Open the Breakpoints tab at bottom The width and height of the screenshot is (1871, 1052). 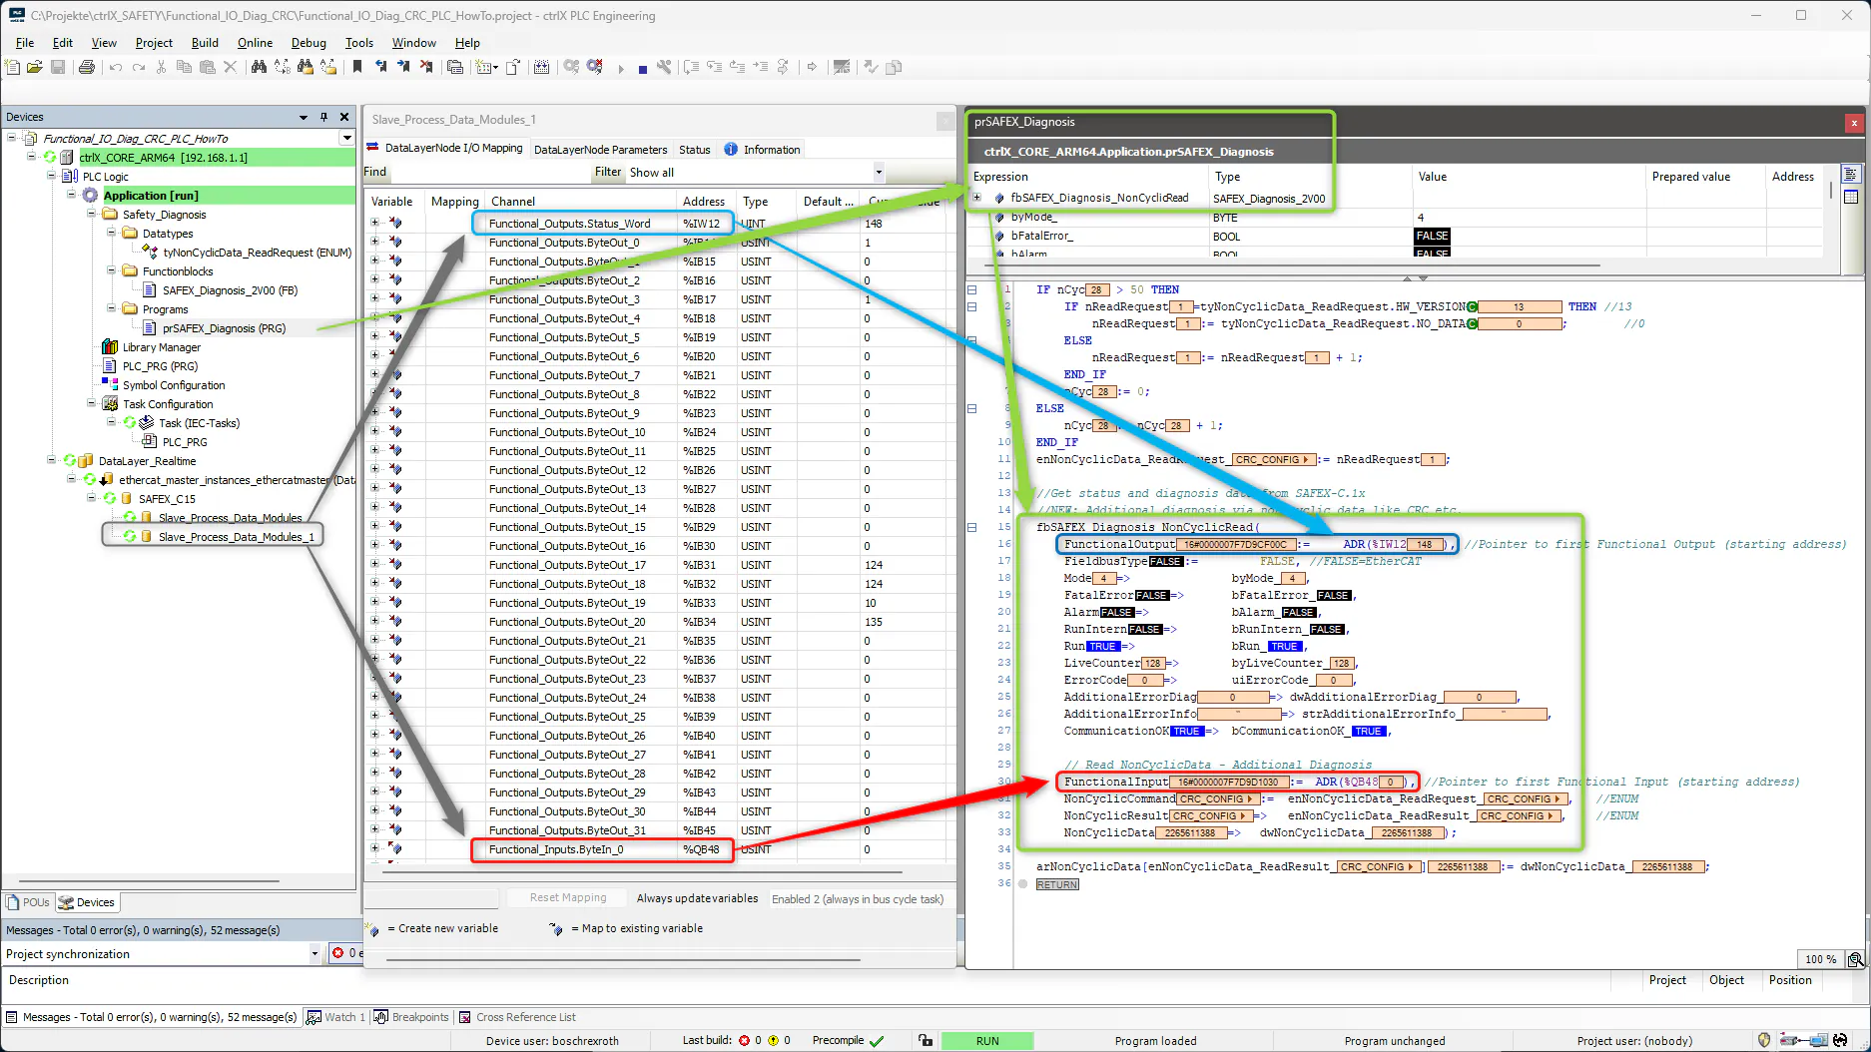tap(411, 1017)
